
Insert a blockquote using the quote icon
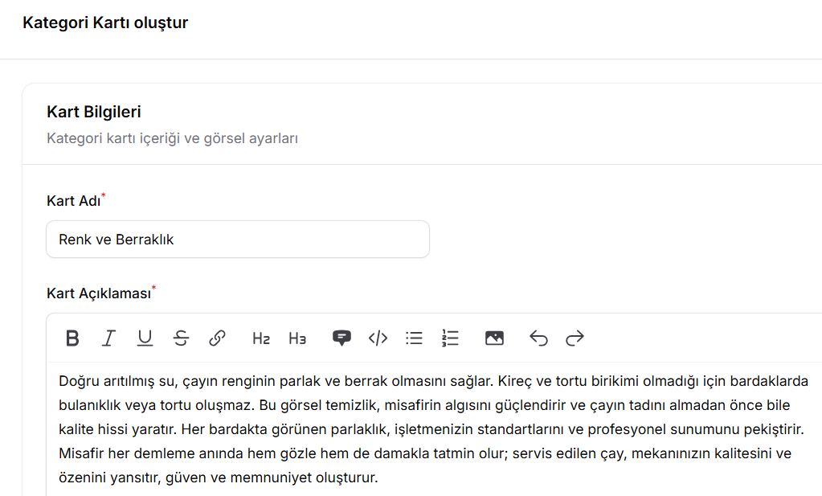click(341, 338)
